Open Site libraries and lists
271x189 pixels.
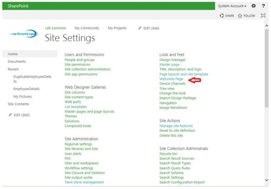[x=81, y=149]
